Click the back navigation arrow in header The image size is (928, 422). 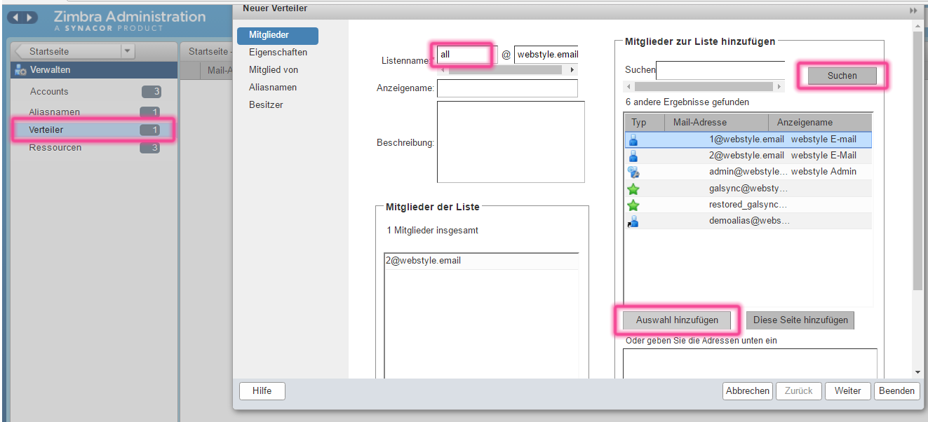point(17,18)
